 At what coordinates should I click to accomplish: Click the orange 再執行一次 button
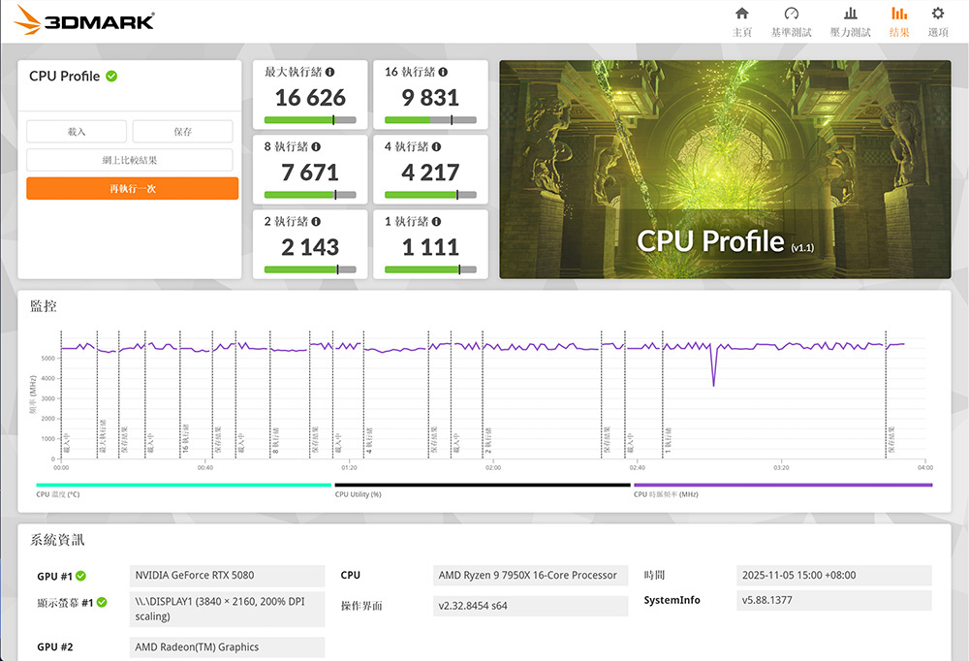(132, 189)
